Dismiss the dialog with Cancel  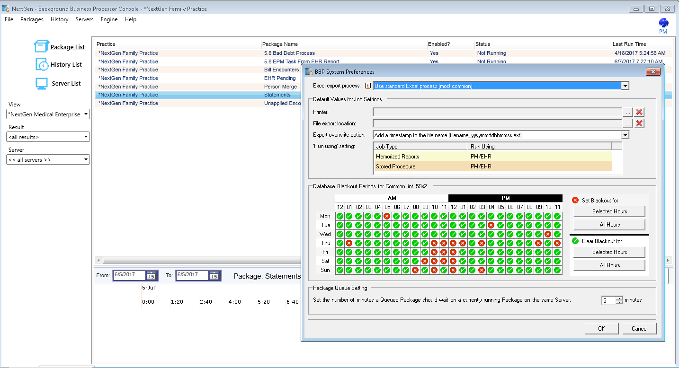tap(639, 329)
